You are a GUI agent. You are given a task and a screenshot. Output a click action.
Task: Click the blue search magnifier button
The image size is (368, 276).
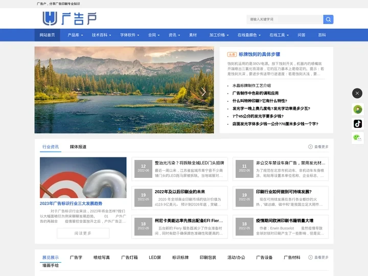pos(328,19)
